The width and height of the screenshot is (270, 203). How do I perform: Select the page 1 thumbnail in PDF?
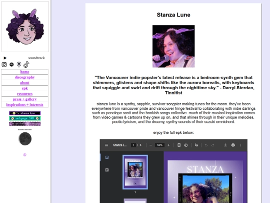(135, 172)
